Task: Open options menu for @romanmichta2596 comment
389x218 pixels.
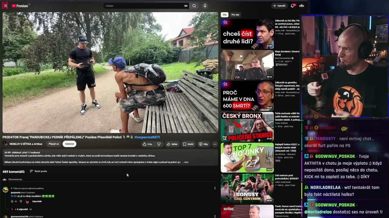Action: [215, 216]
